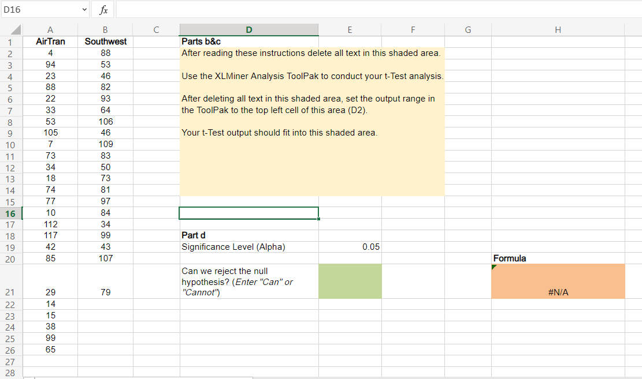
Task: Click the fill handle of cell D16
Action: pos(318,219)
